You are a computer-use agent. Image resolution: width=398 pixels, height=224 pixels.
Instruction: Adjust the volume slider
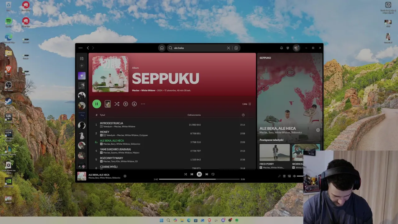[x=300, y=176]
